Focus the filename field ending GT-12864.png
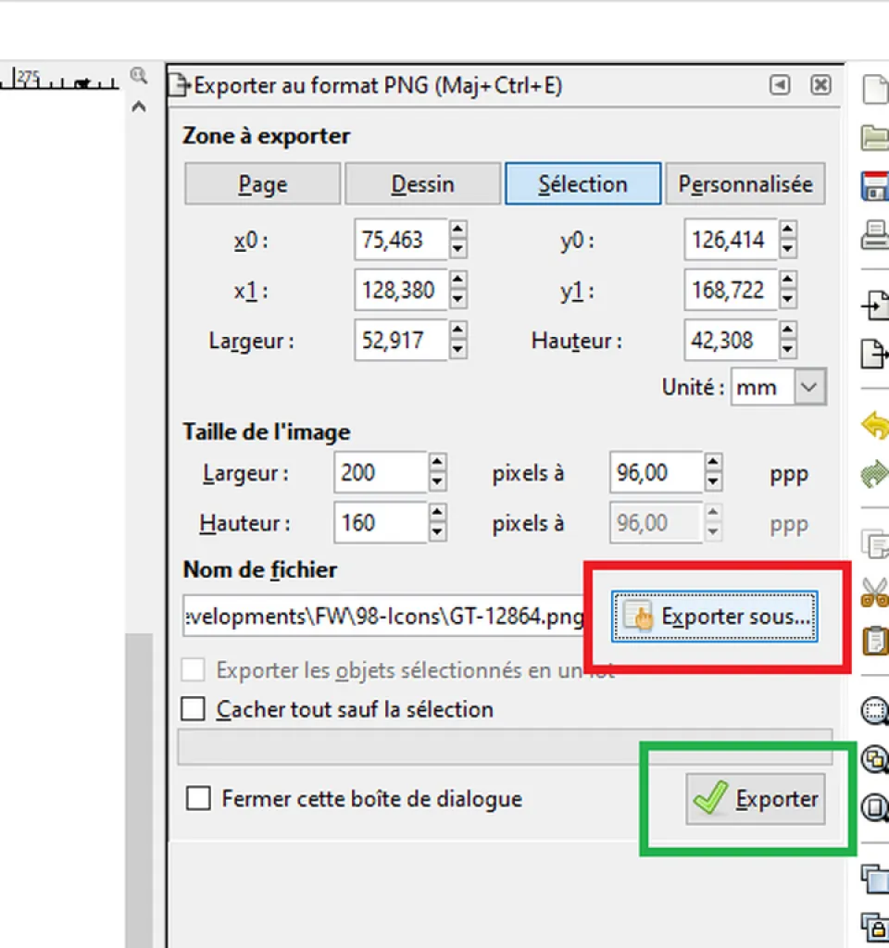This screenshot has height=948, width=889. pyautogui.click(x=383, y=616)
